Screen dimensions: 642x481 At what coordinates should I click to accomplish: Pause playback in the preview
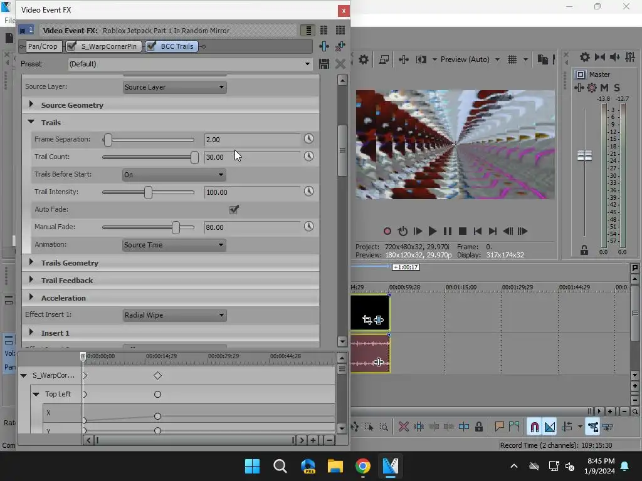448,231
